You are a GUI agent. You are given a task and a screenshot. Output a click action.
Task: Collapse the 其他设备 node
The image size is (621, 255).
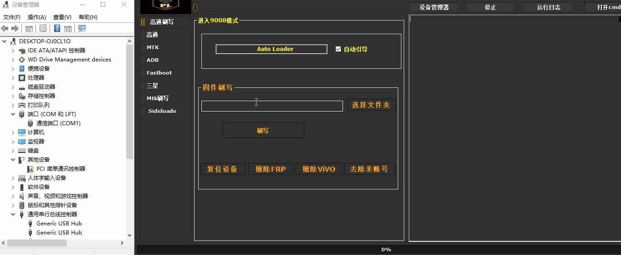tap(13, 160)
